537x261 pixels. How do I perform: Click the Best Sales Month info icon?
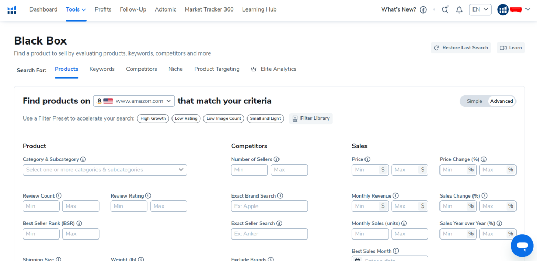[395, 251]
